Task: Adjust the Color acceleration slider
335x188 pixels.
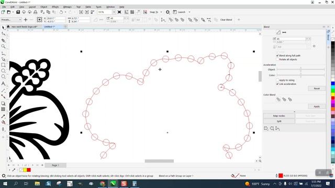Action: (300, 75)
